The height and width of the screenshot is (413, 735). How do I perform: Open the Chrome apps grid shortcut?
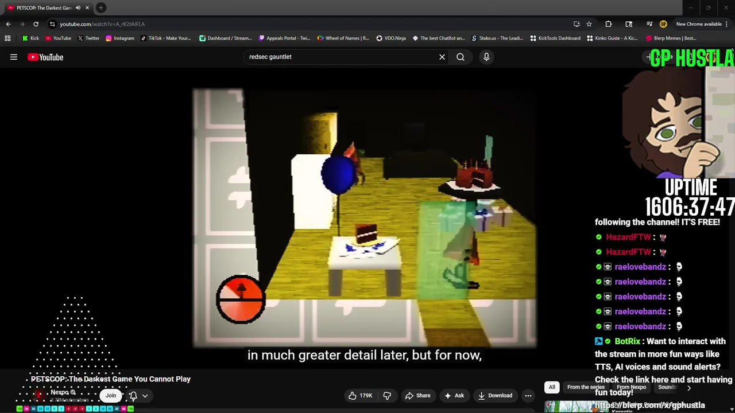pyautogui.click(x=7, y=38)
